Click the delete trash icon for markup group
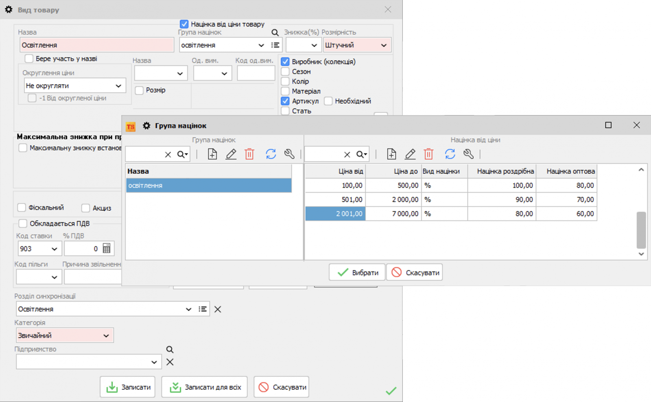This screenshot has height=402, width=651. (249, 154)
